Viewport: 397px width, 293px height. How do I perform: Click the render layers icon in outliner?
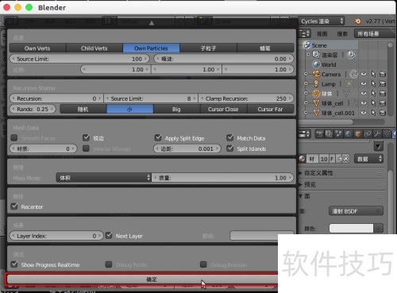click(x=316, y=55)
